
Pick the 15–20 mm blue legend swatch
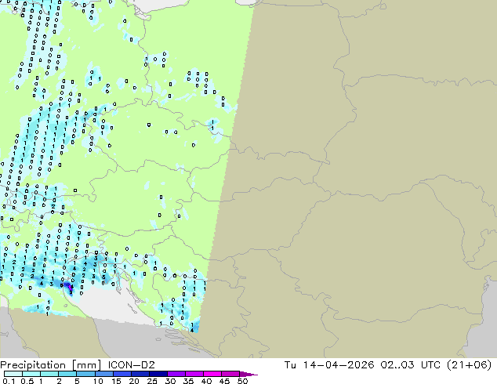(122, 374)
